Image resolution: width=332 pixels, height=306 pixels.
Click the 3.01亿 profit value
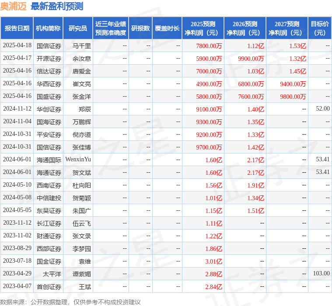coord(214,261)
